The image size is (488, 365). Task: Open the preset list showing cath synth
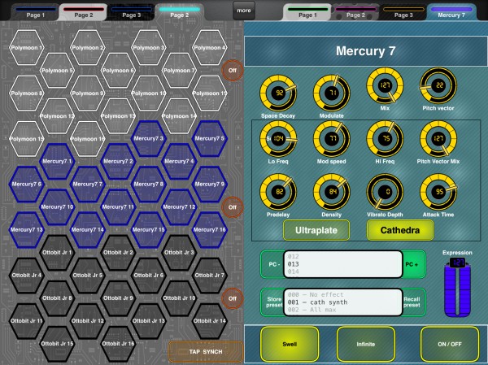[x=343, y=302]
